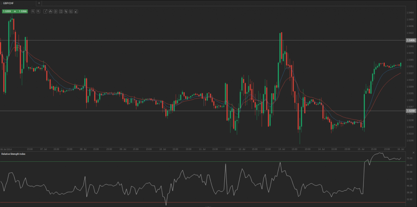The image size is (417, 207).
Task: Click the 32.62 RSI axis value
Action: (x=409, y=199)
